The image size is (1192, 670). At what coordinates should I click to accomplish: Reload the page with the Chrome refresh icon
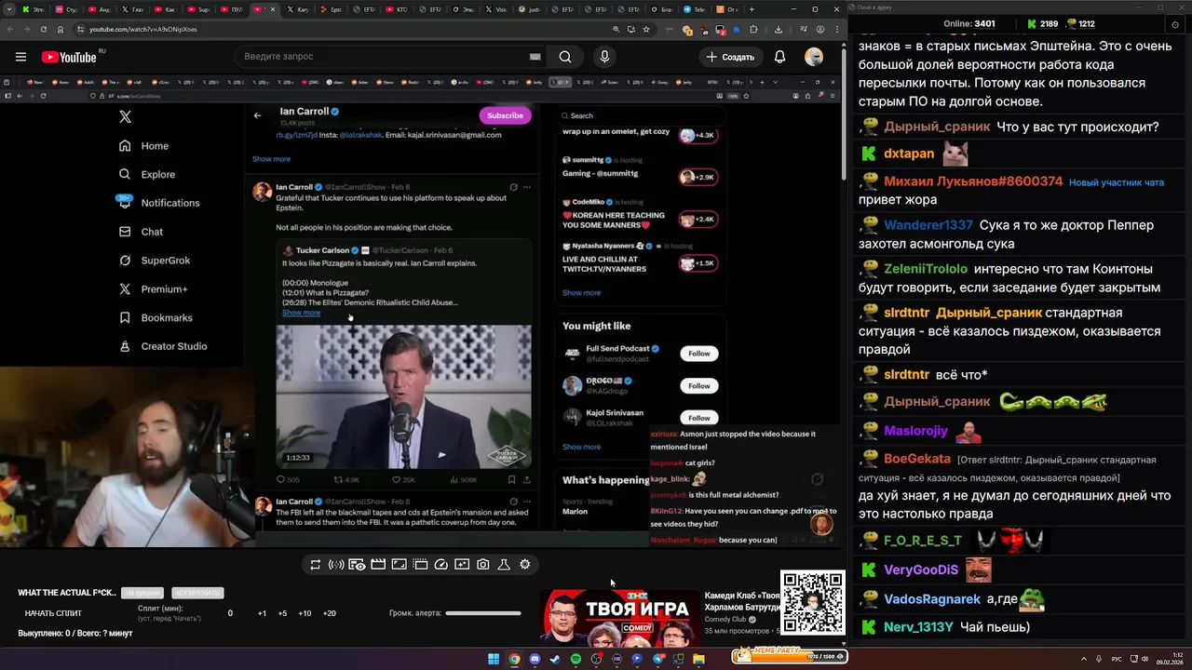tap(45, 29)
